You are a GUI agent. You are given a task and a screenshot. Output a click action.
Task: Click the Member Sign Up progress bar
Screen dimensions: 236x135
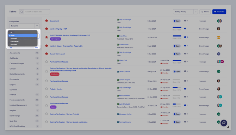[177, 28]
